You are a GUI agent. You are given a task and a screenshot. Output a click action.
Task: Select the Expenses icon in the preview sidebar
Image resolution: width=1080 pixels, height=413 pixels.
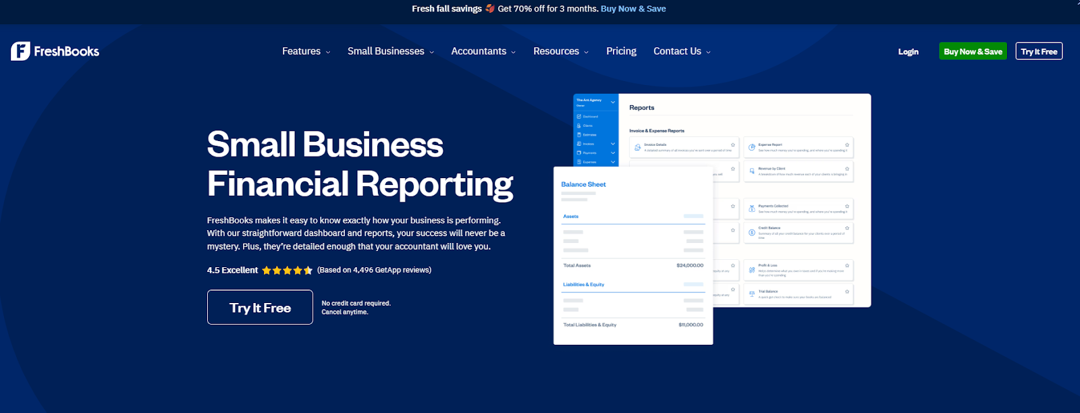click(x=578, y=162)
